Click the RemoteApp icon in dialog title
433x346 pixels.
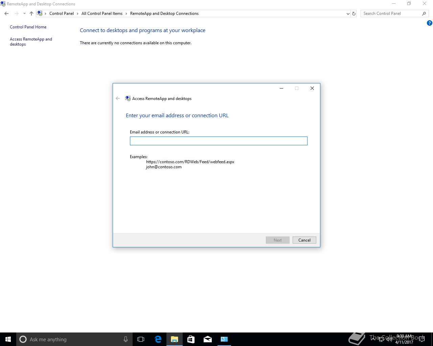(128, 98)
